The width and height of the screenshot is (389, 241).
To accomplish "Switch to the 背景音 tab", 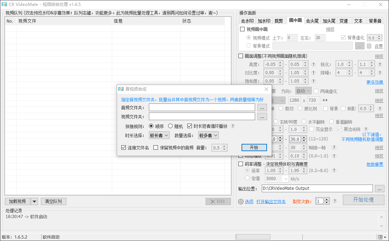I will click(375, 21).
